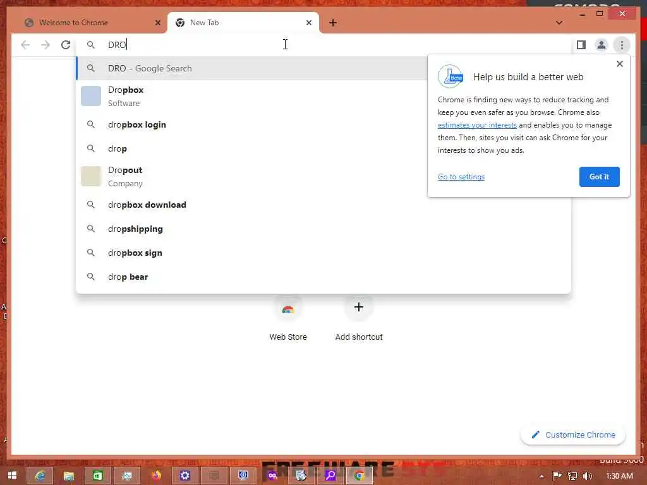Click the Beta flask icon in popup
Screen dimensions: 647x485
[x=450, y=76]
